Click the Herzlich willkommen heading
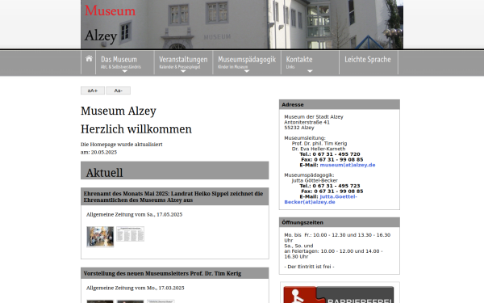The height and width of the screenshot is (303, 484). point(136,129)
